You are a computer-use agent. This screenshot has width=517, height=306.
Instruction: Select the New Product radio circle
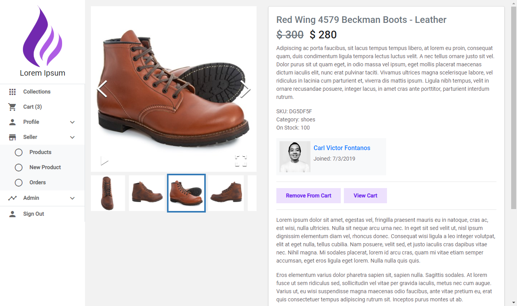pyautogui.click(x=19, y=168)
